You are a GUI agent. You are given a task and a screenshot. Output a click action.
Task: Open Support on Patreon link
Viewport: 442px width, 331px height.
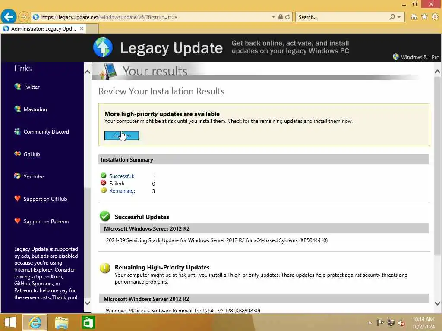point(46,222)
